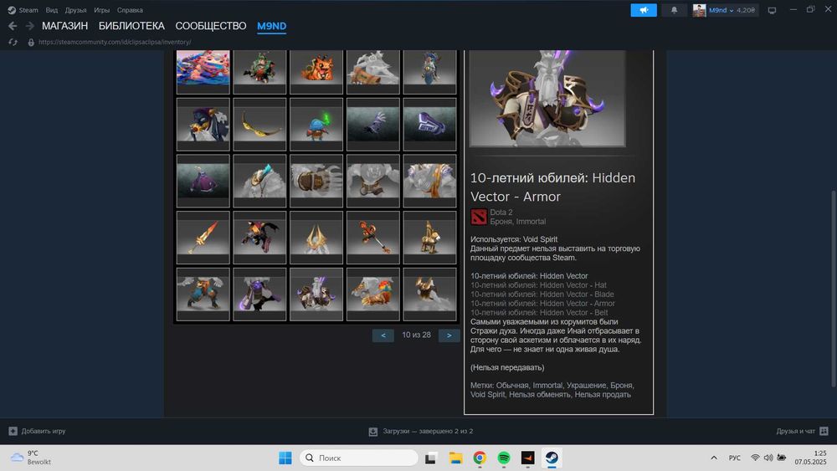The image size is (837, 471).
Task: Open the Big Picture monitor icon
Action: [772, 10]
